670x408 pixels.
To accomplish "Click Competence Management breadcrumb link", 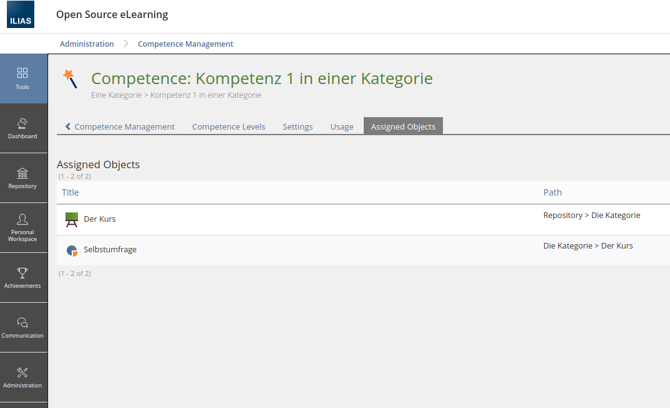I will (x=185, y=44).
